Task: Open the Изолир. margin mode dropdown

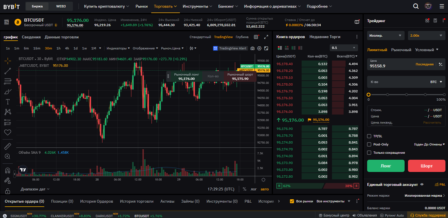Action: coord(386,35)
